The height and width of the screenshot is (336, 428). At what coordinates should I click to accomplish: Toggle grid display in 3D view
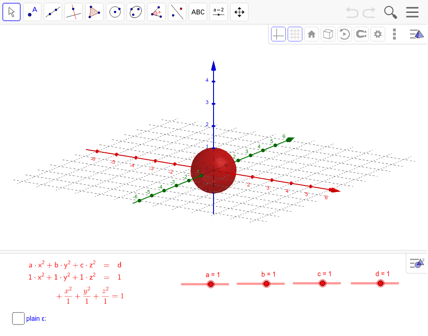point(295,34)
